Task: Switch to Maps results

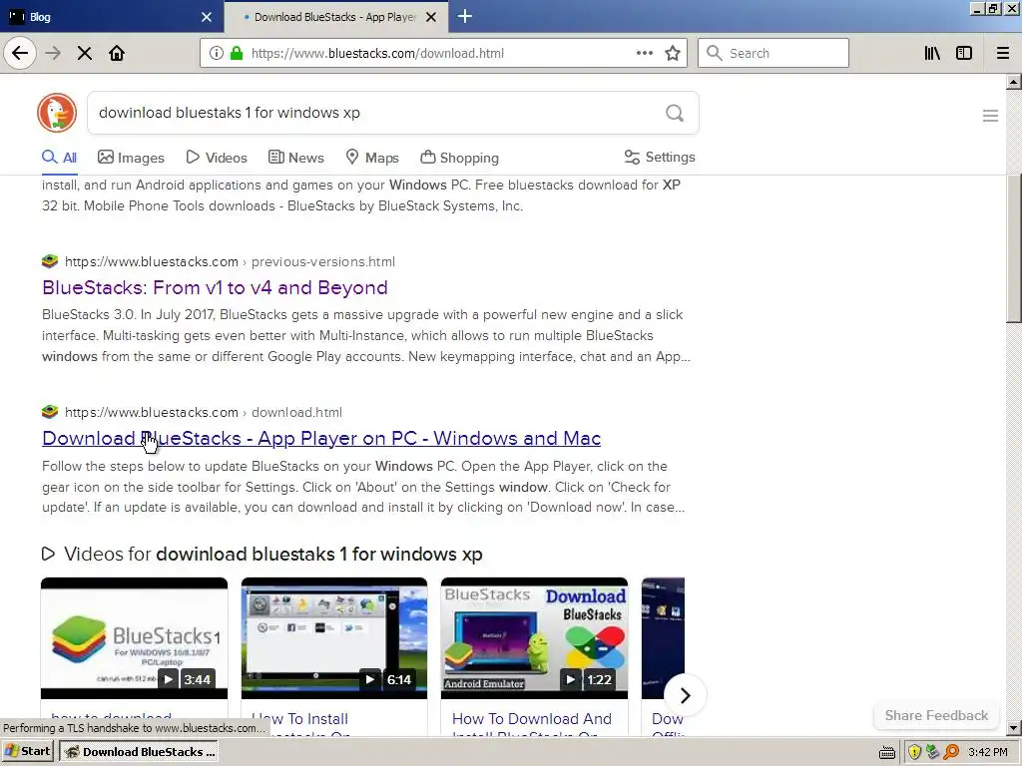Action: tap(372, 158)
